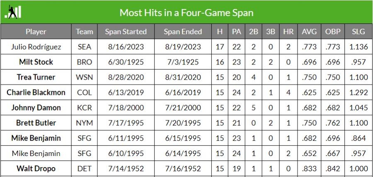373x177 pixels.
Task: Sort by the Team column header
Action: (x=85, y=31)
